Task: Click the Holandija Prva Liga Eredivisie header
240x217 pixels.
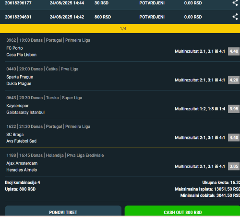Action: (x=75, y=155)
